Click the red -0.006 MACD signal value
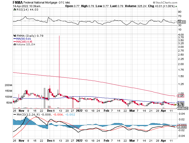 57,115
